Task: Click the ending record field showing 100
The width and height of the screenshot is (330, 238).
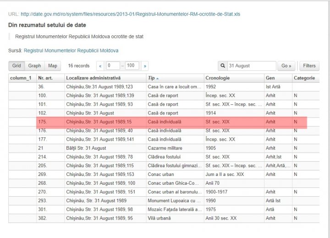Action: coord(132,66)
